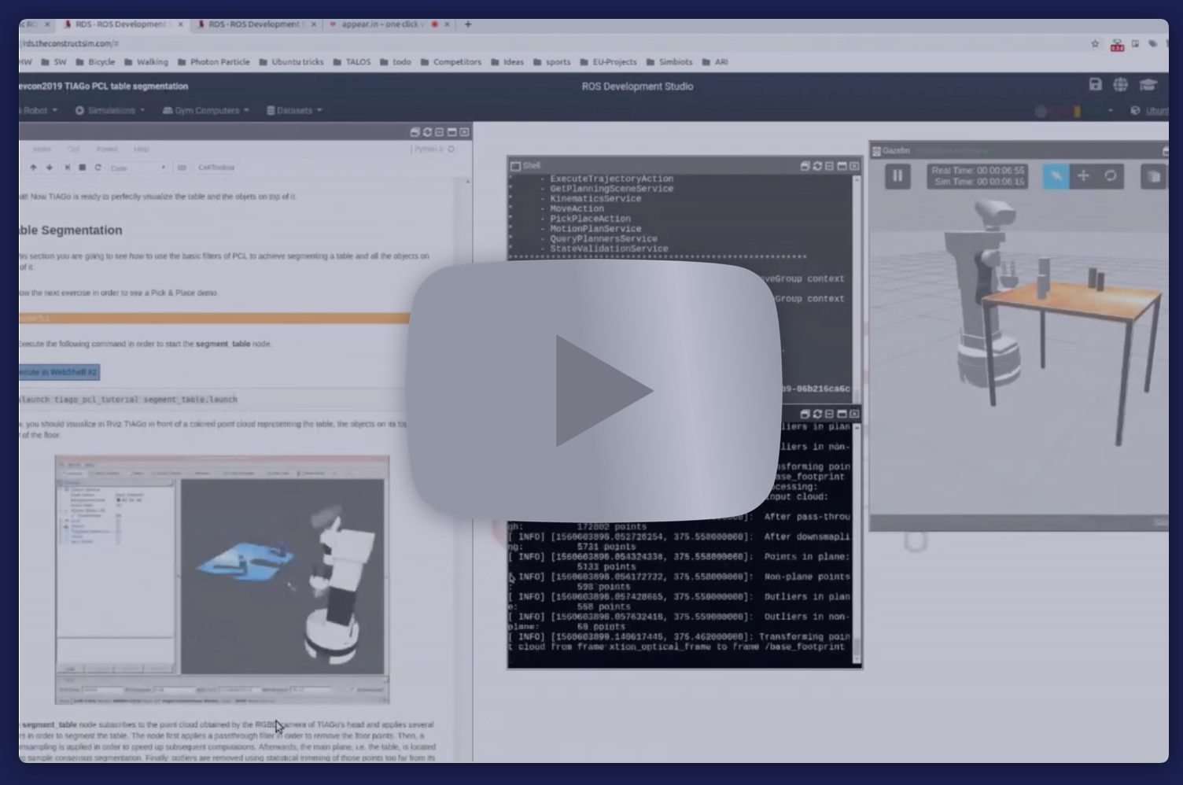Open the Datasets dropdown menu
1183x785 pixels.
(x=294, y=111)
